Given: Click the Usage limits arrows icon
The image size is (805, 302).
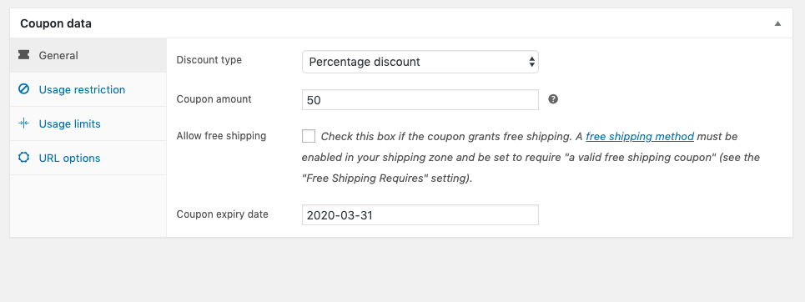Looking at the screenshot, I should tap(23, 123).
